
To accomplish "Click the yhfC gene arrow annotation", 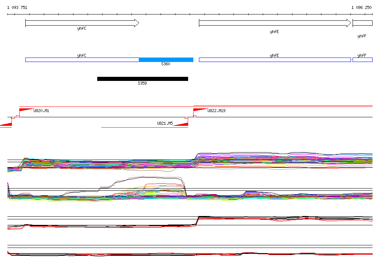I will [x=82, y=23].
